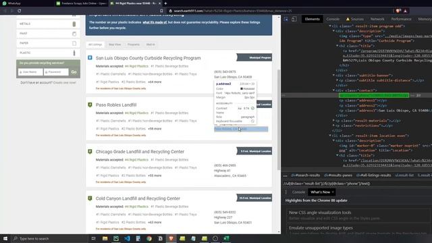Close the #4 Rigid Plastics tab
The height and width of the screenshot is (243, 432).
[159, 3]
